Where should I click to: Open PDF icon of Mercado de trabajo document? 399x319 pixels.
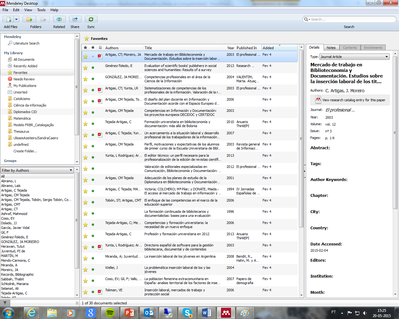click(x=100, y=56)
